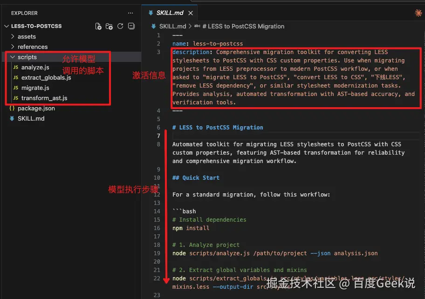Click the 'name: less-to-postcss' line
This screenshot has height=299, width=425.
[208, 44]
